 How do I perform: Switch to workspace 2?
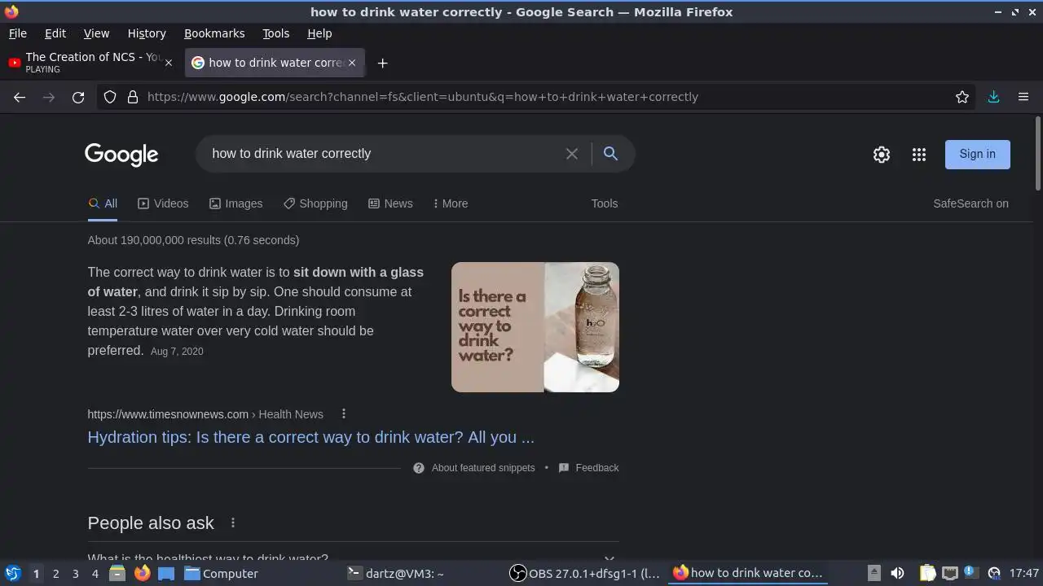tap(55, 574)
